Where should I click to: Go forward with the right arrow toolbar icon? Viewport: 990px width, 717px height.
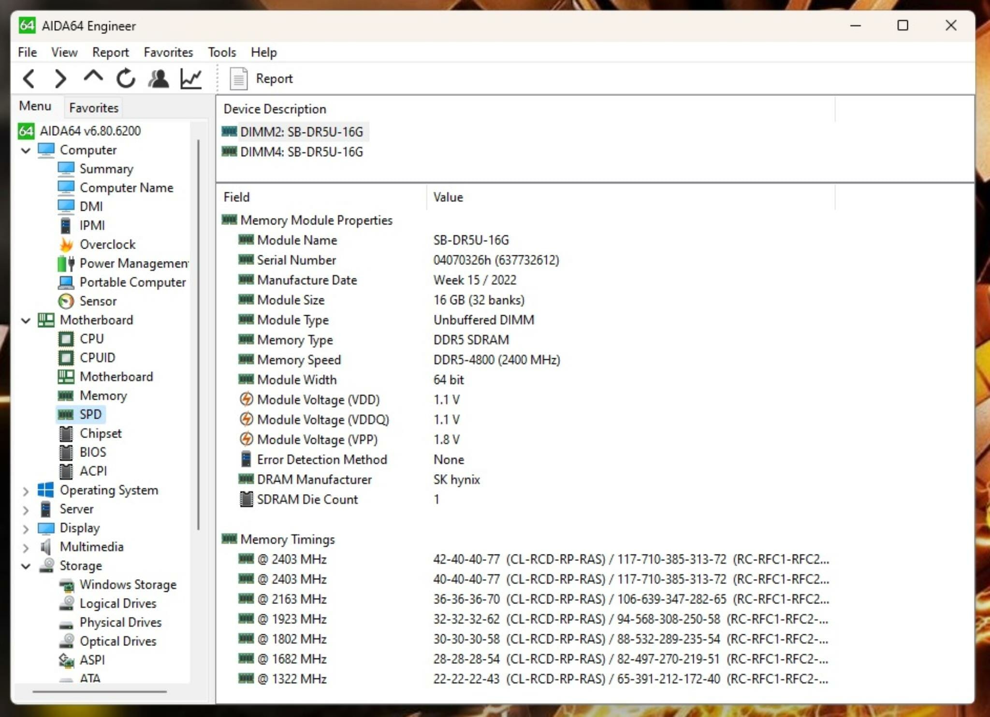pyautogui.click(x=60, y=78)
